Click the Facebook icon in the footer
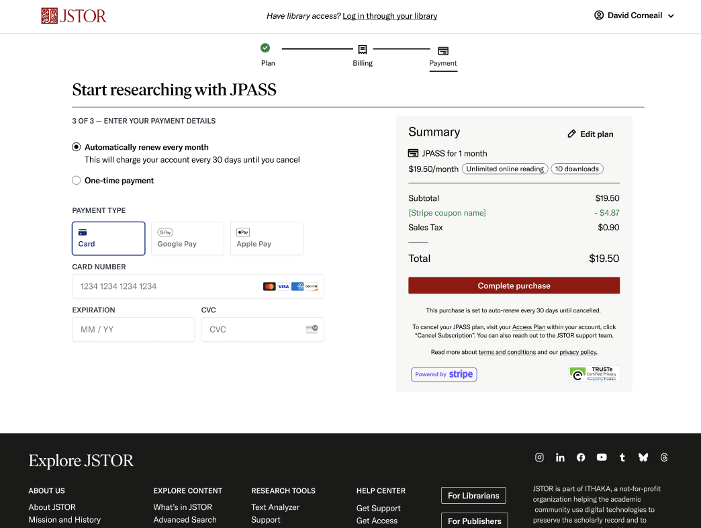 coord(581,457)
